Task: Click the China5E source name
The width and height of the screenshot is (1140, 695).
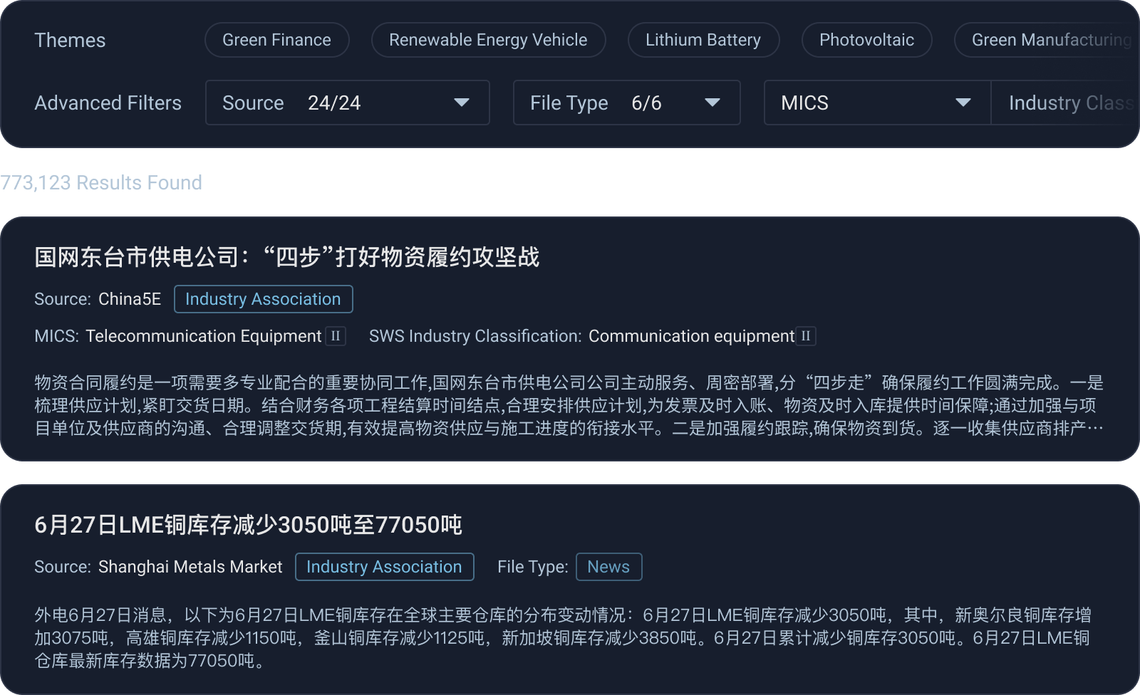Action: [130, 299]
